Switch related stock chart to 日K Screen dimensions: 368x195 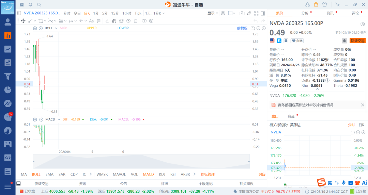pos(362,125)
